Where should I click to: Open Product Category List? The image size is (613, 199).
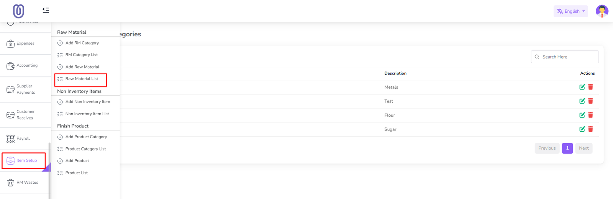85,149
